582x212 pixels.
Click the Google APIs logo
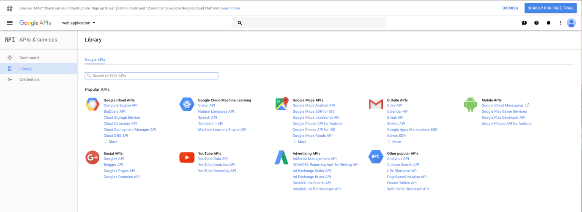coord(35,23)
